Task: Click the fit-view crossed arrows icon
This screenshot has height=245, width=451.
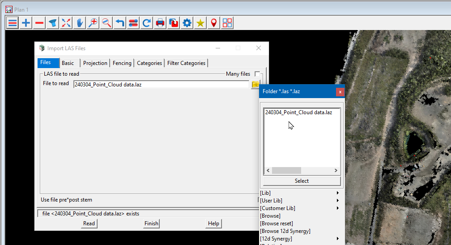Action: click(66, 23)
